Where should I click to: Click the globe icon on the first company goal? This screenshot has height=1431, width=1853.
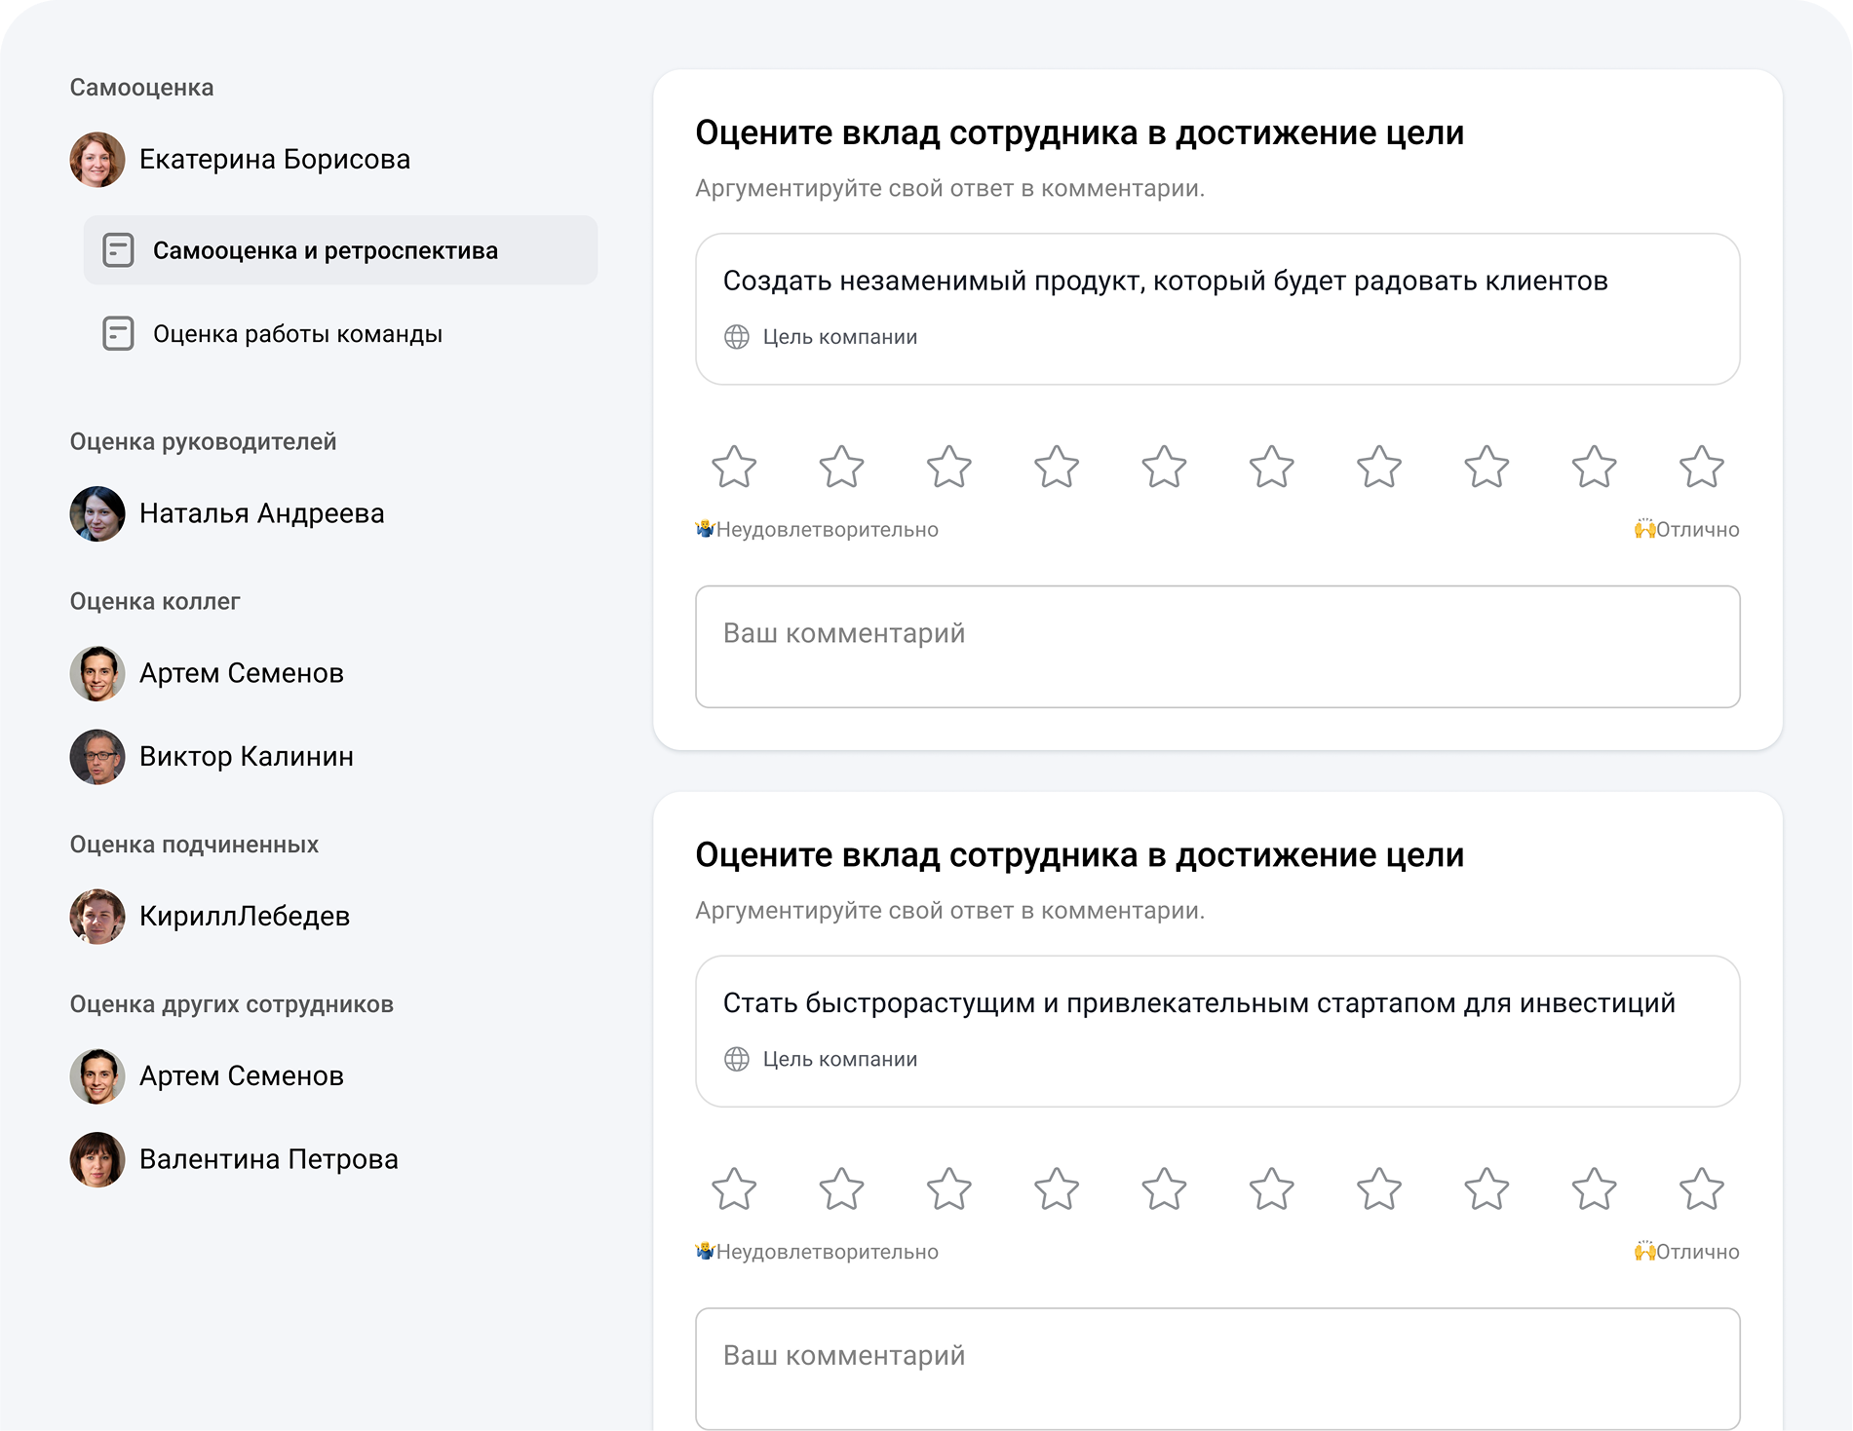(x=738, y=336)
